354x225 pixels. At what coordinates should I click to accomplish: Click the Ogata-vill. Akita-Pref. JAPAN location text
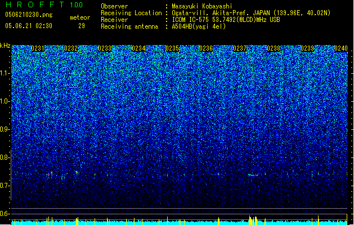[x=251, y=13]
